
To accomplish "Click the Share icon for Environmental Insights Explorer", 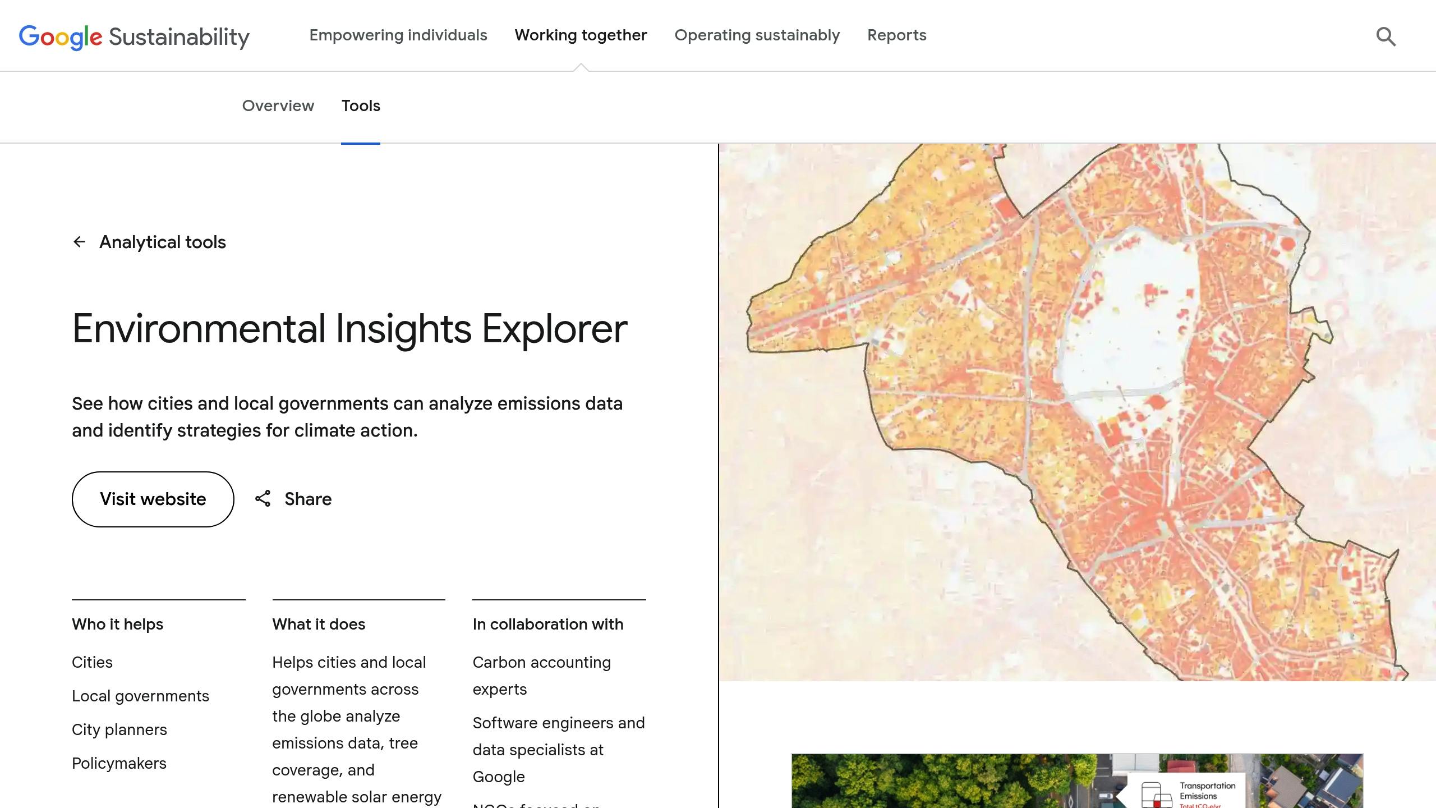I will [263, 498].
